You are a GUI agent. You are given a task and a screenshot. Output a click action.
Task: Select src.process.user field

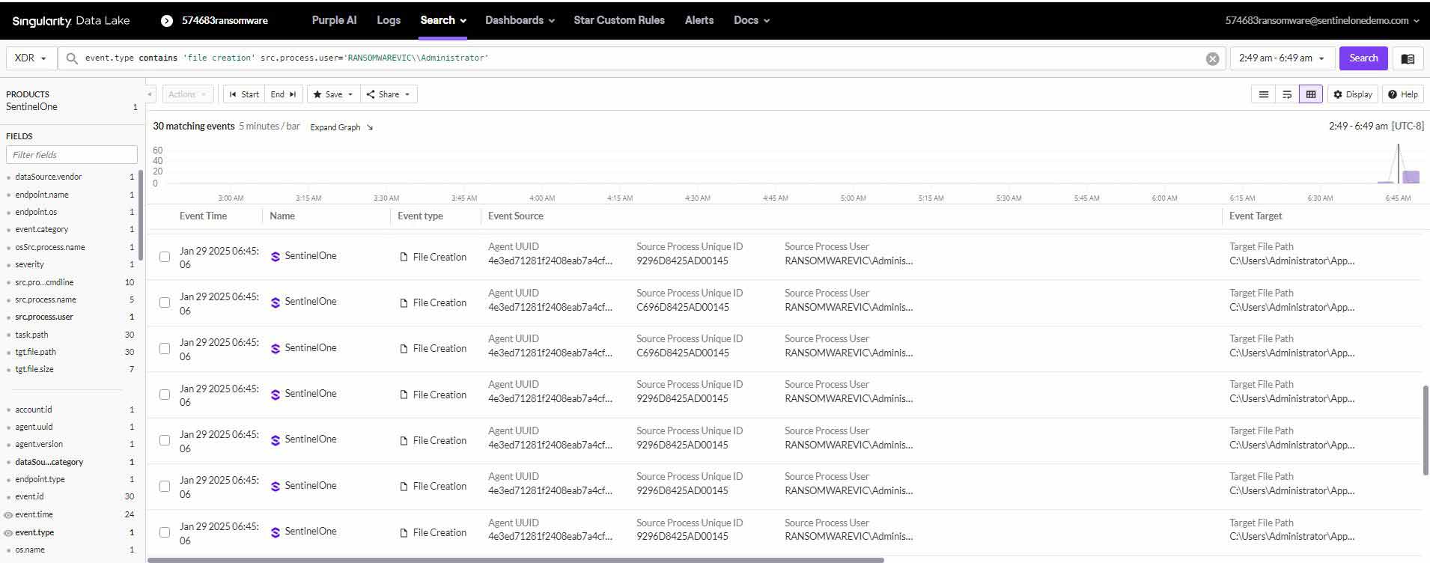coord(44,317)
